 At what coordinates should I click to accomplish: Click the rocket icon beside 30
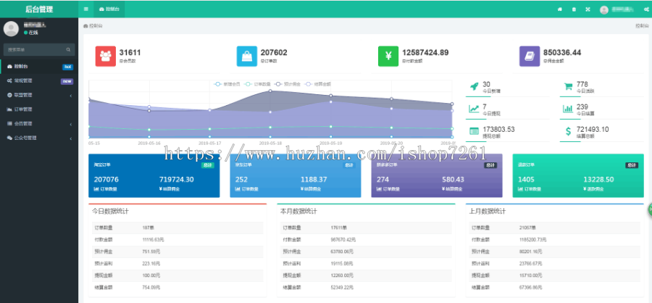point(474,86)
